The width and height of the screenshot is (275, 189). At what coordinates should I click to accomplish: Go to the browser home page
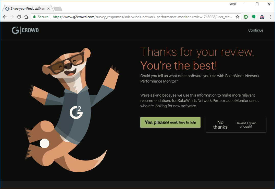coord(26,17)
